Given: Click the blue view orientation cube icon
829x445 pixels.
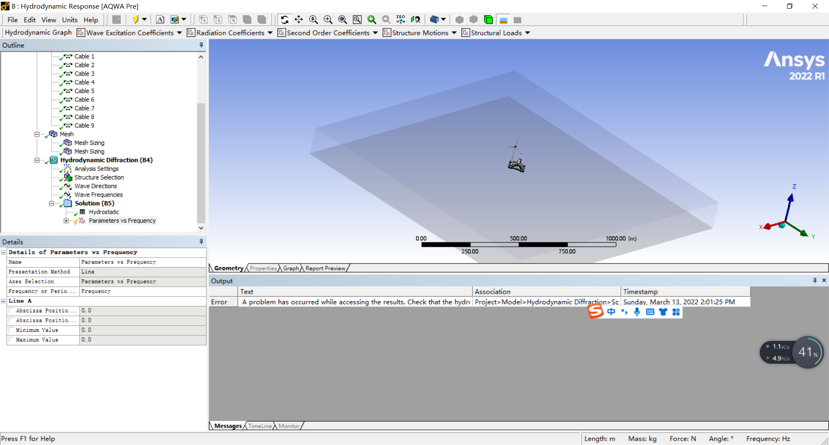Looking at the screenshot, I should (x=434, y=19).
